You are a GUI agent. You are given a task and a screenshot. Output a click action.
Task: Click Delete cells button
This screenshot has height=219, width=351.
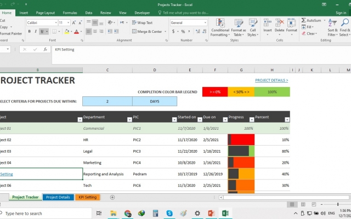click(x=279, y=27)
